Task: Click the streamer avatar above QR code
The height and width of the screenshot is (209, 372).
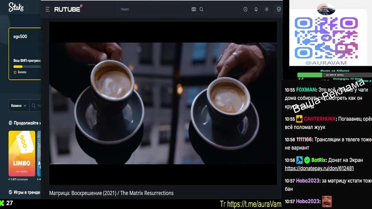Action: point(326,9)
